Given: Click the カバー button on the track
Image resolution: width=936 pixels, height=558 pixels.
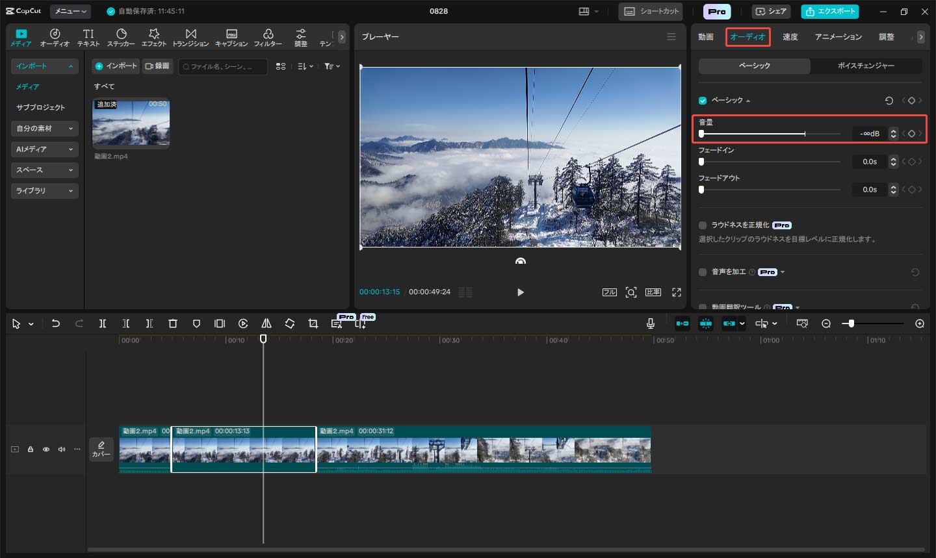Looking at the screenshot, I should pyautogui.click(x=101, y=450).
